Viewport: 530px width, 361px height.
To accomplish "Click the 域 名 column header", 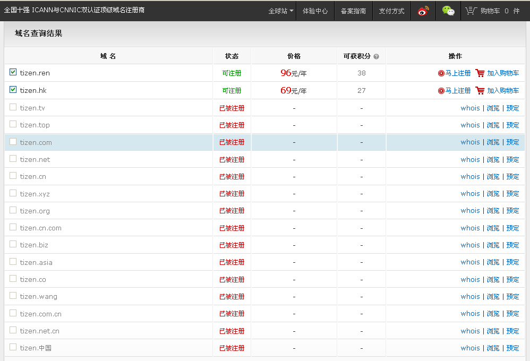I will click(x=108, y=56).
